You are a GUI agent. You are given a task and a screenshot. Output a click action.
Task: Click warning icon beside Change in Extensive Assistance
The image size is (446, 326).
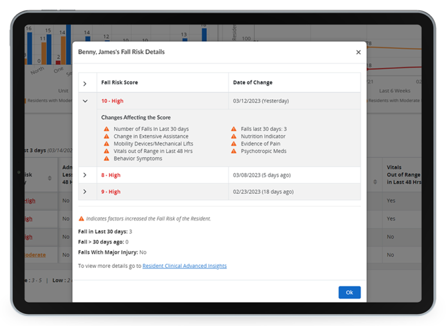106,136
